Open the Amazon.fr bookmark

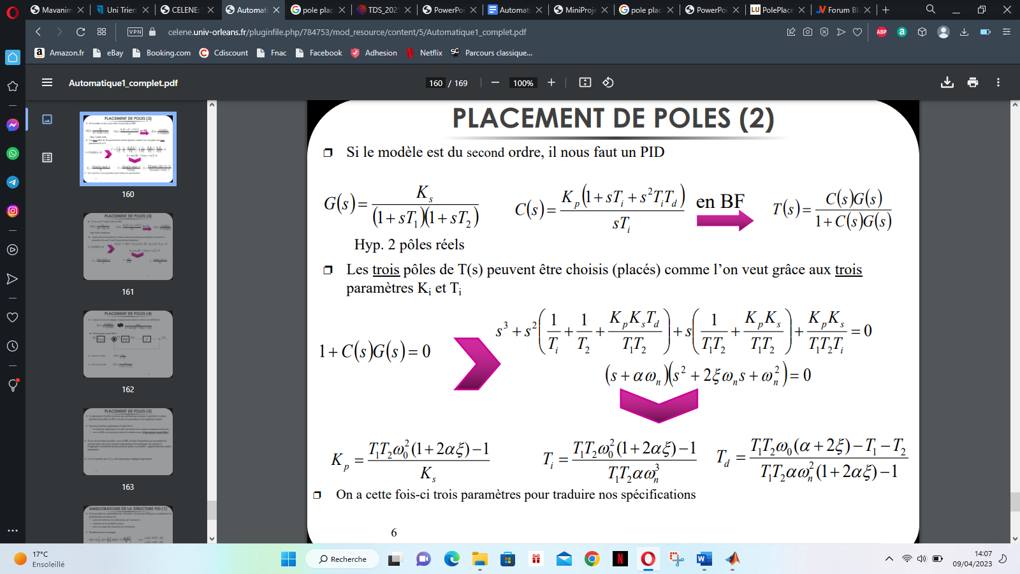(x=59, y=53)
